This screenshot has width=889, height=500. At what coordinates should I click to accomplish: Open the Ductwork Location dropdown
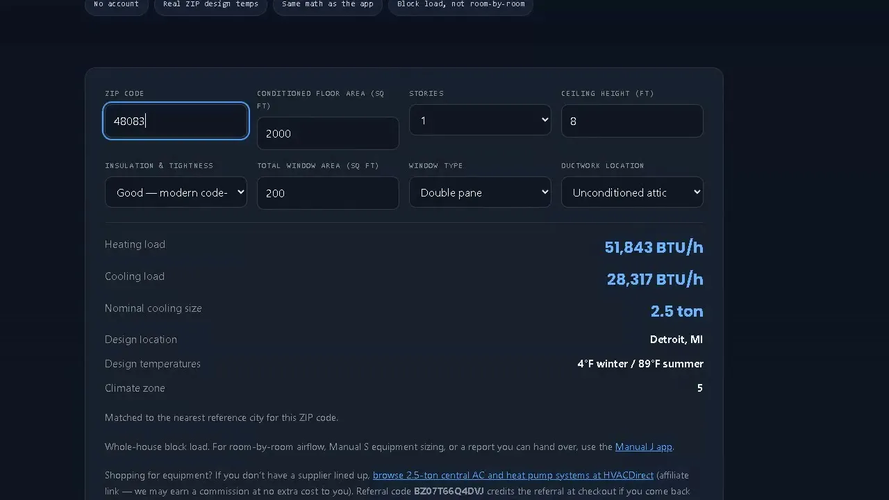click(x=632, y=192)
